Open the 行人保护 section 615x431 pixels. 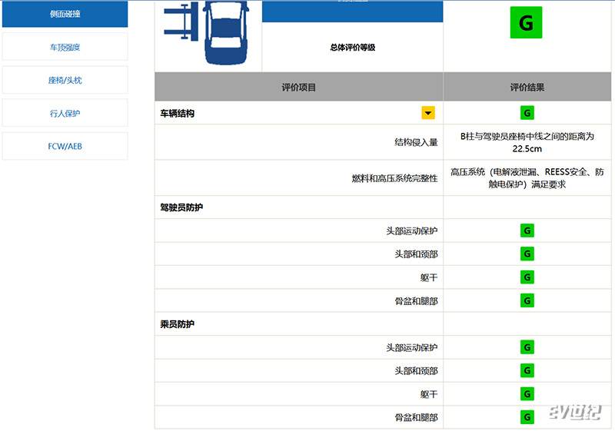(x=65, y=113)
